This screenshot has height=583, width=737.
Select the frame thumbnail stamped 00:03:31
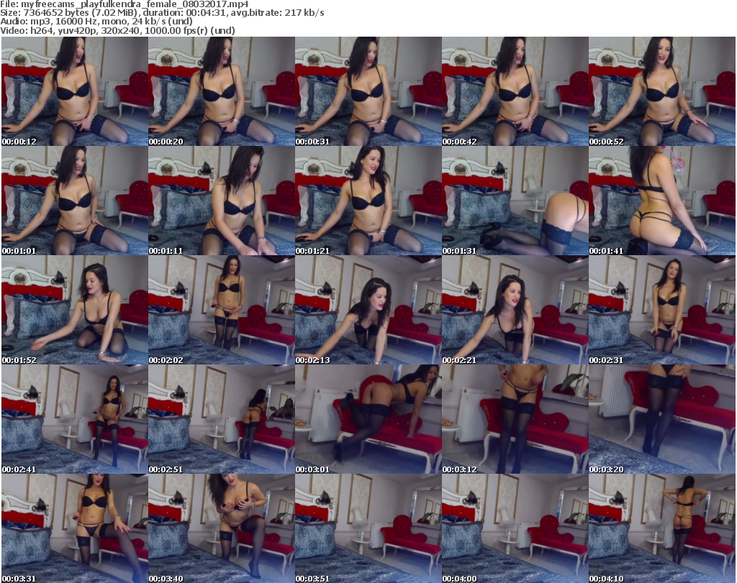coord(75,528)
